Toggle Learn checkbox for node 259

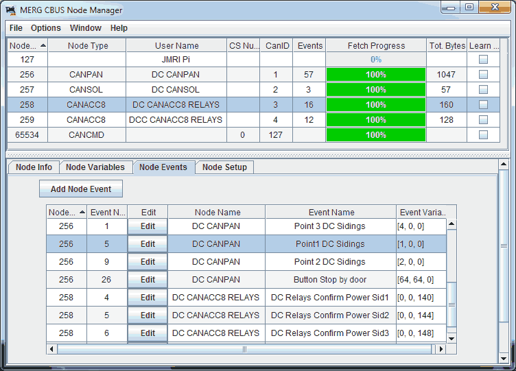coord(483,120)
